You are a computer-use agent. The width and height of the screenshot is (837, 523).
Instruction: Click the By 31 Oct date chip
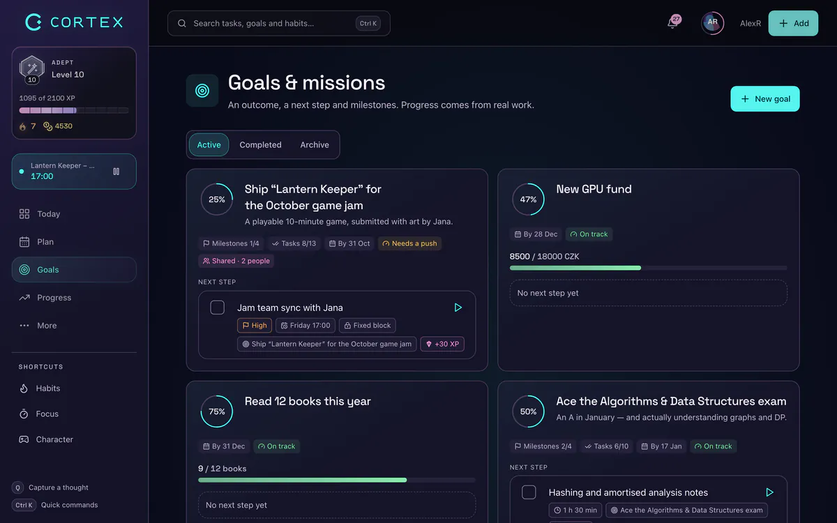[x=349, y=243]
